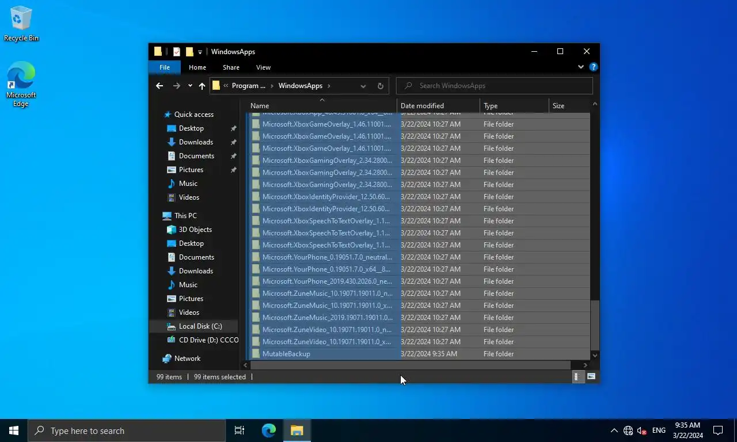Viewport: 737px width, 442px height.
Task: Sort by the Type column header
Action: pos(514,106)
